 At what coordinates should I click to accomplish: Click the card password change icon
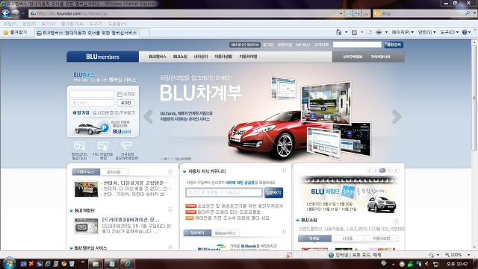pyautogui.click(x=103, y=146)
